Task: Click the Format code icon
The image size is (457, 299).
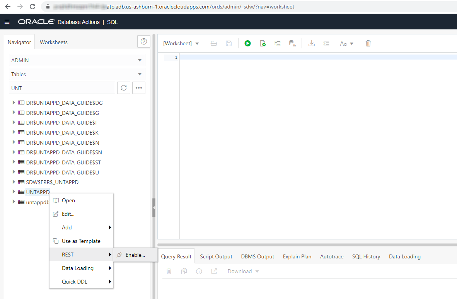Action: 326,43
